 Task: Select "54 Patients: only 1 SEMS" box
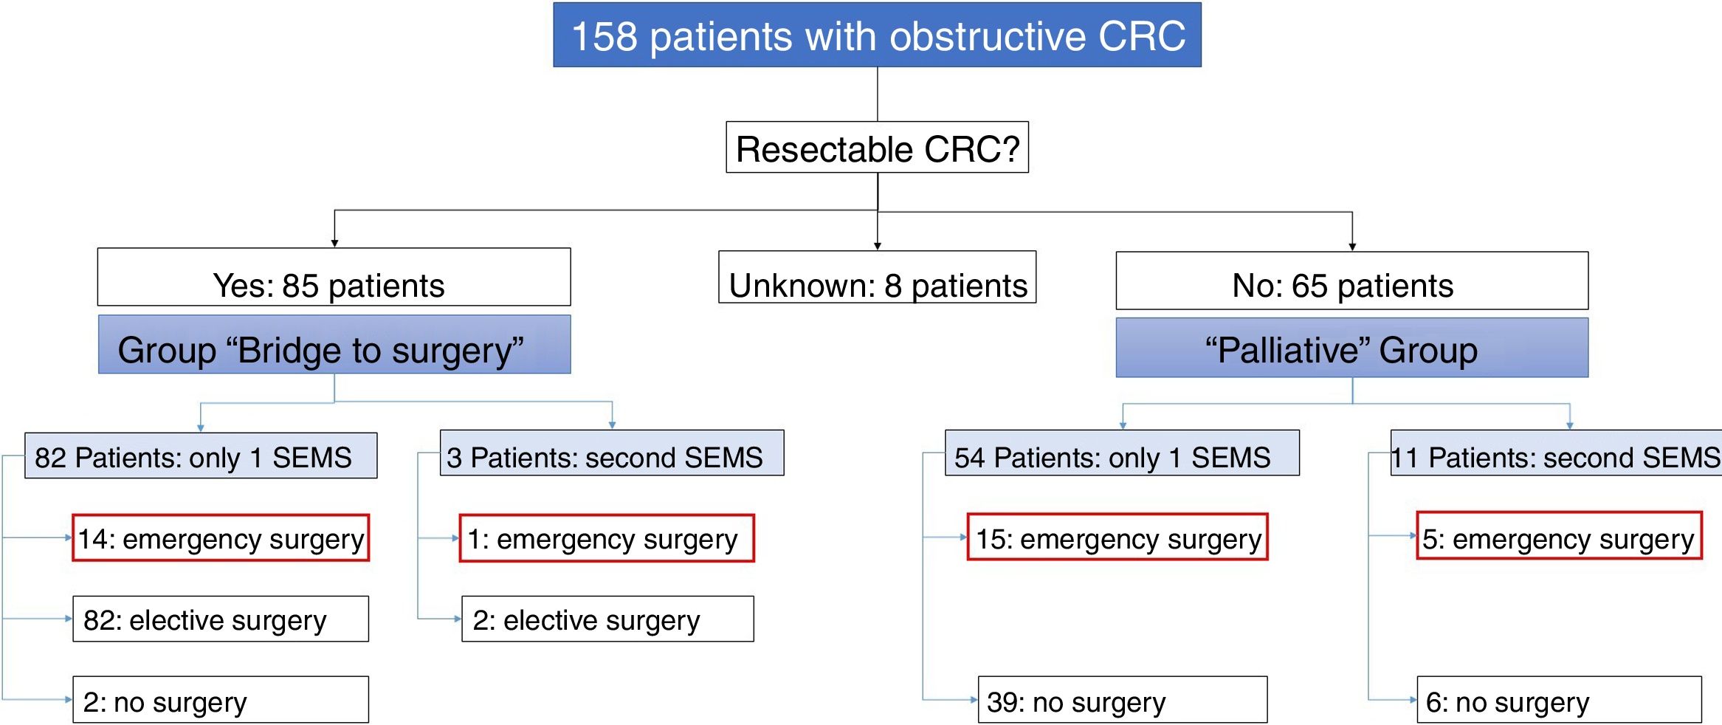1122,453
